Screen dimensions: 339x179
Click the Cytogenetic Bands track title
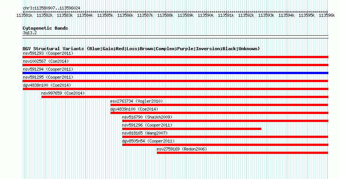tap(45, 28)
